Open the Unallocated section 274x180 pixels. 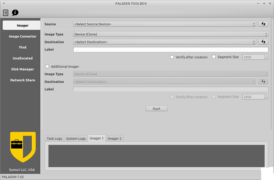pyautogui.click(x=23, y=58)
